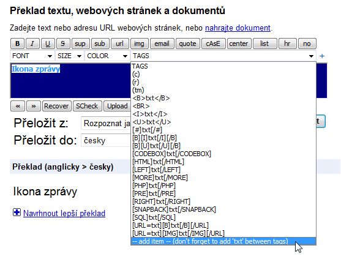Insert an image tag via img button
Image resolution: width=341 pixels, height=259 pixels.
click(139, 43)
